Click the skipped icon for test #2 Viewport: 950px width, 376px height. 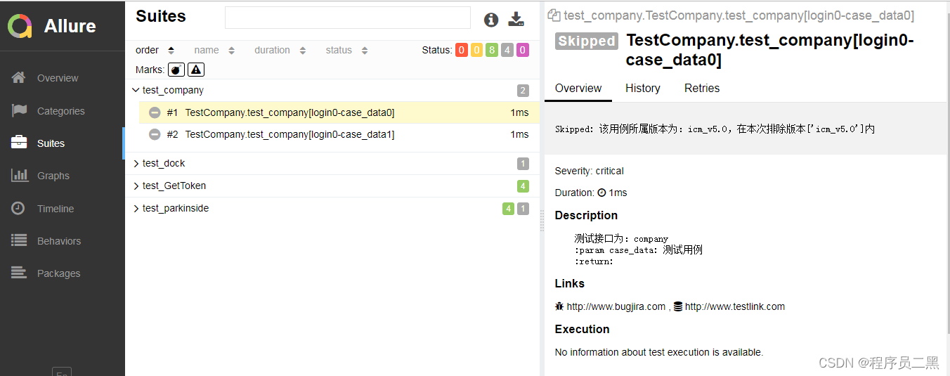pyautogui.click(x=155, y=134)
